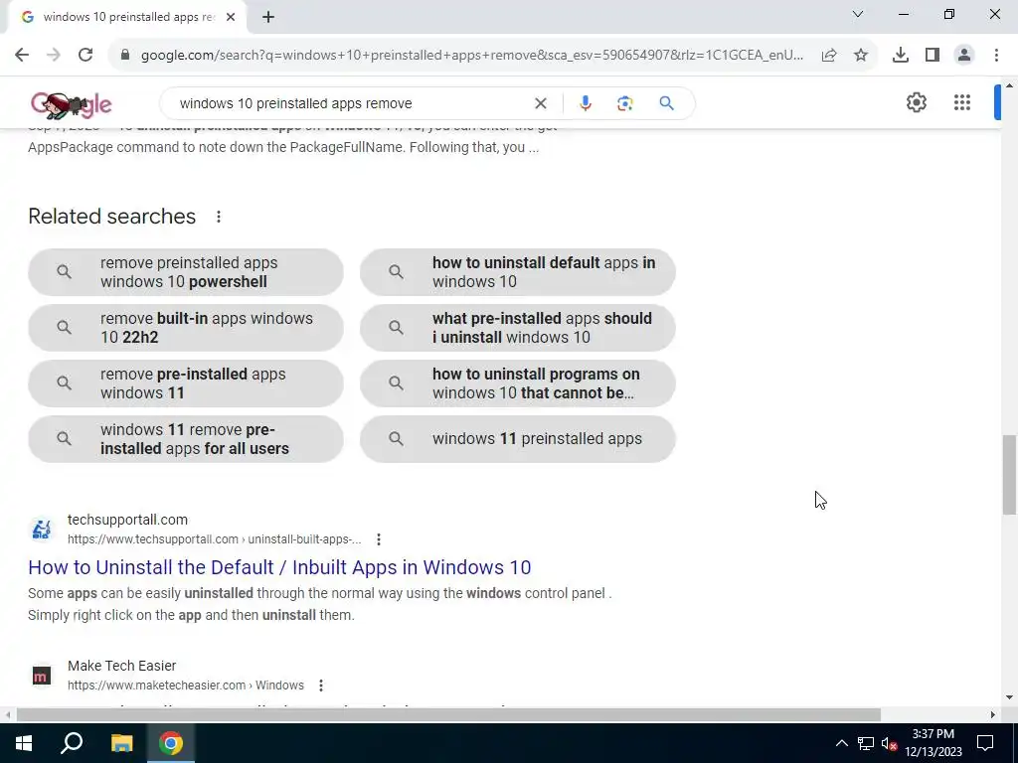Search by image with Lens icon
Screen dimensions: 1018x763
(624, 103)
